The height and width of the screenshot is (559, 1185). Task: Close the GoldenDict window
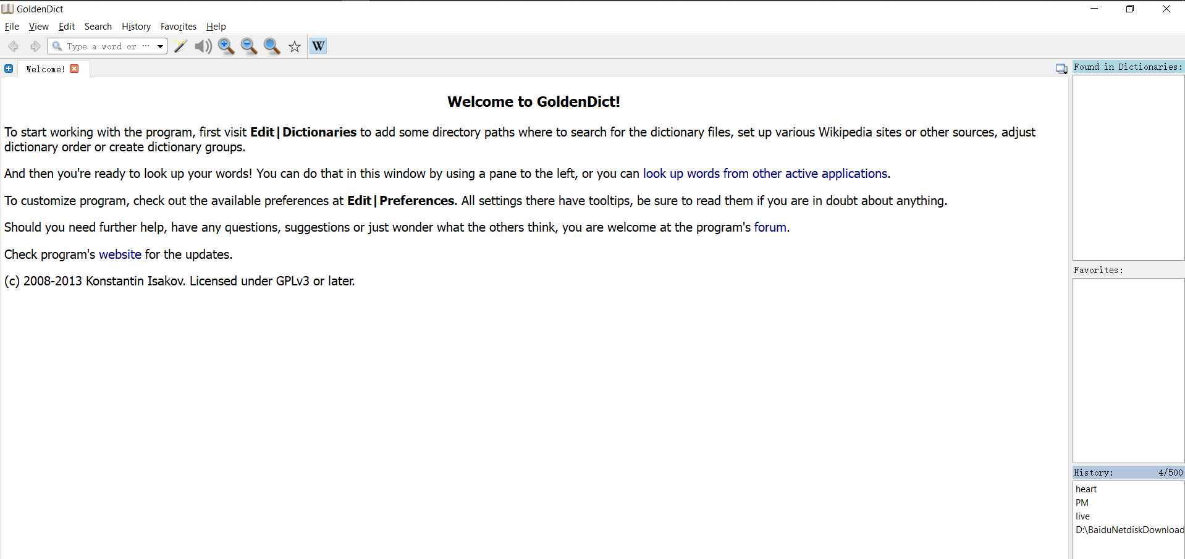pyautogui.click(x=1166, y=9)
